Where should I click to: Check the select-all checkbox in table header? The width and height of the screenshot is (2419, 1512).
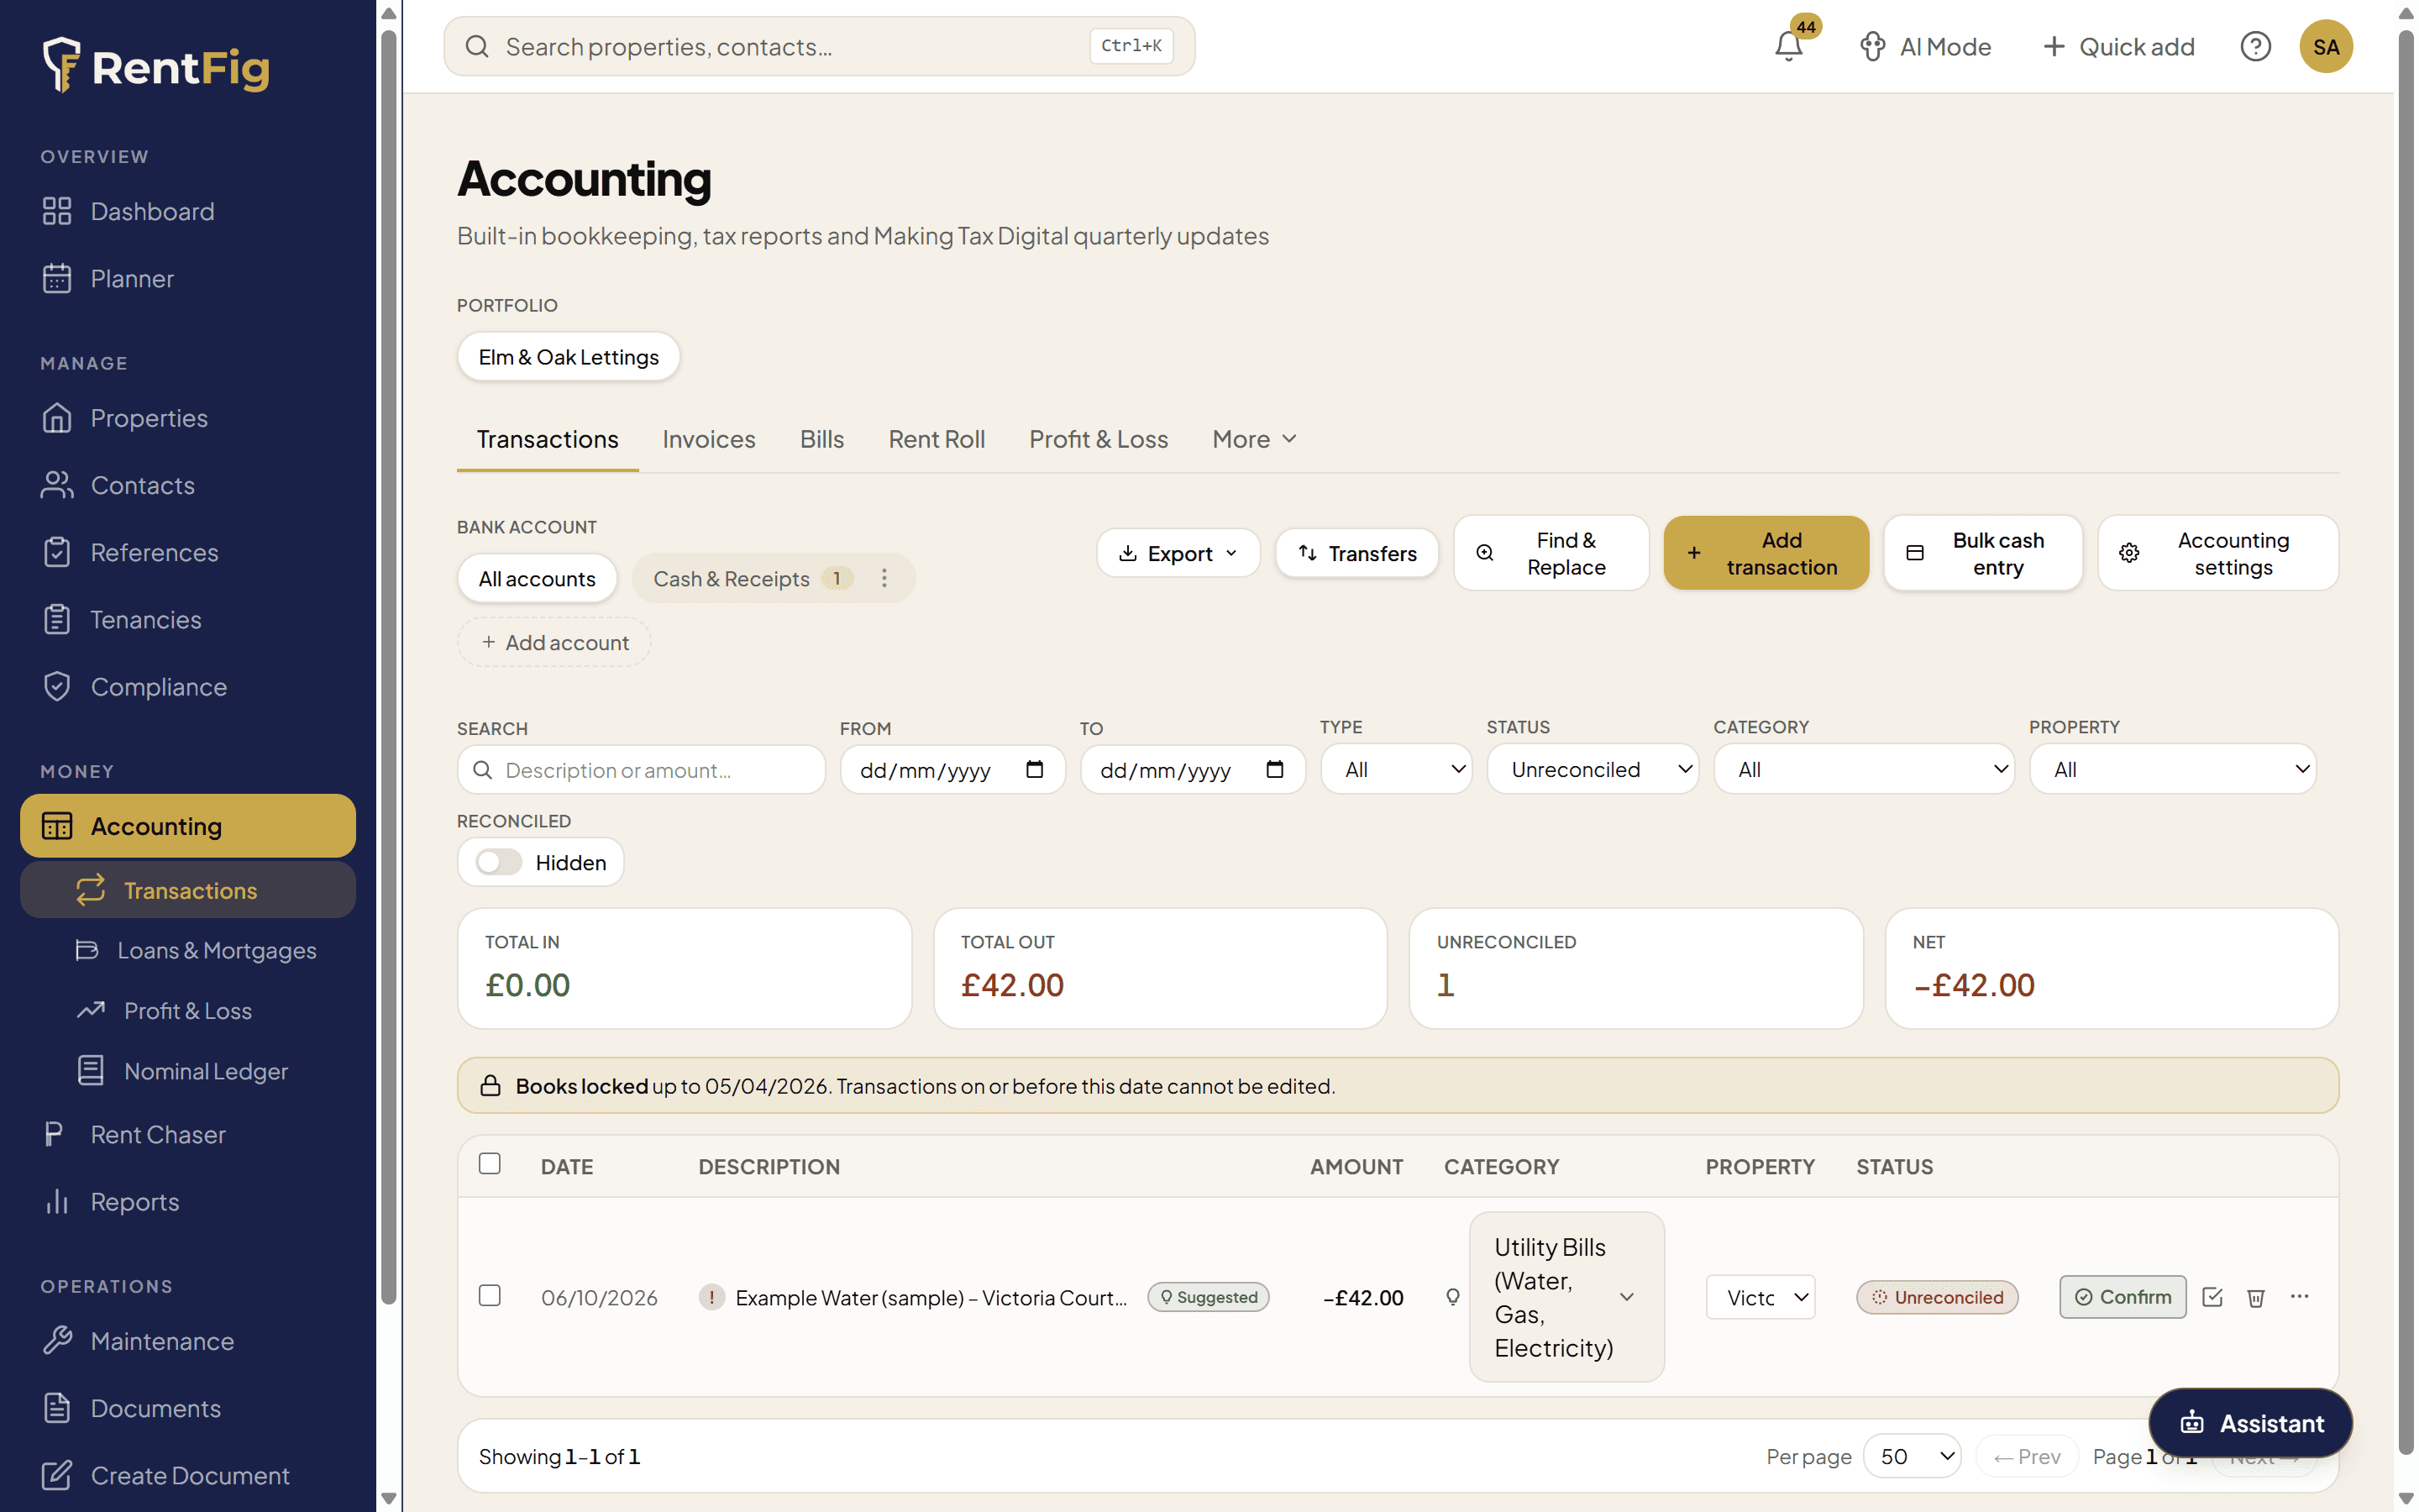[490, 1163]
